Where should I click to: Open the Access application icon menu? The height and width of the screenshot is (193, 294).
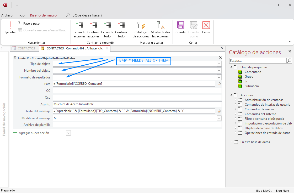tap(5, 5)
